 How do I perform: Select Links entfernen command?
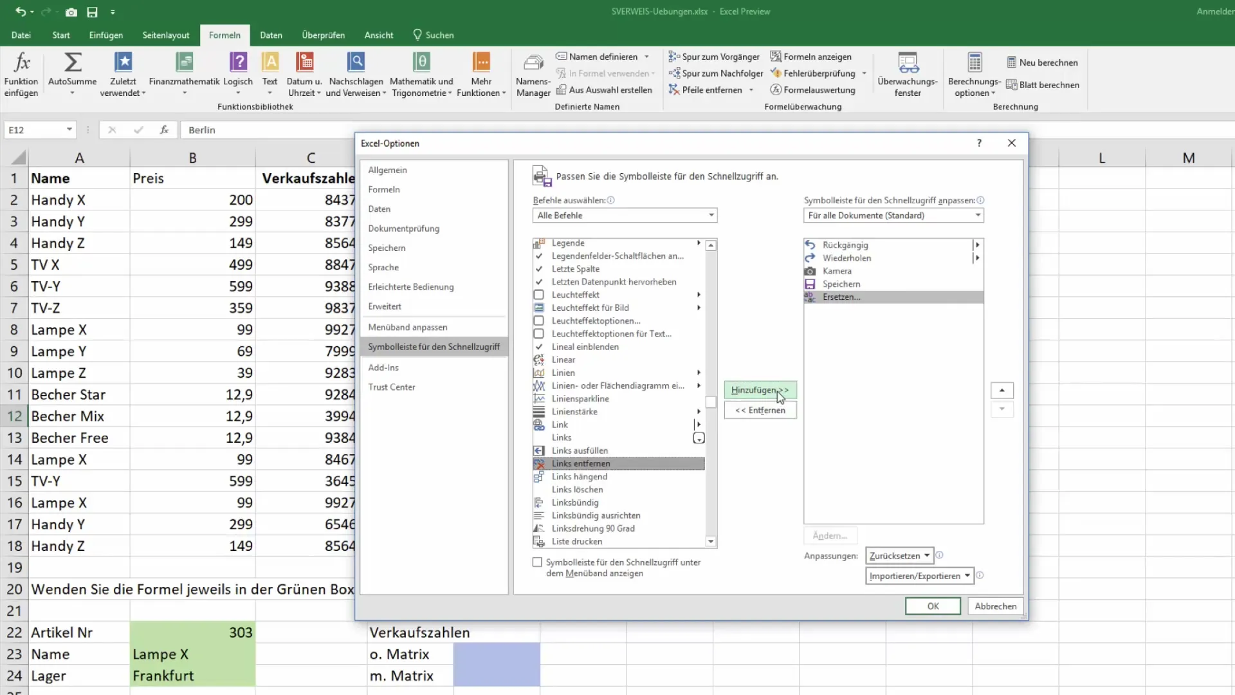[618, 463]
